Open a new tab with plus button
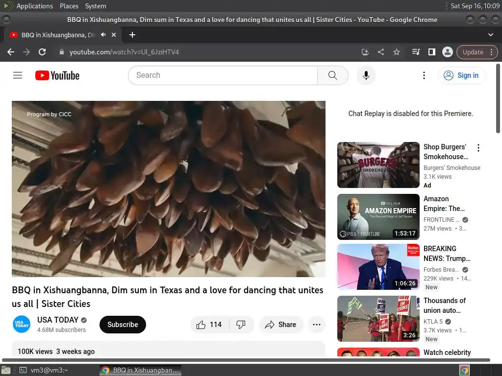This screenshot has width=502, height=376. click(132, 35)
